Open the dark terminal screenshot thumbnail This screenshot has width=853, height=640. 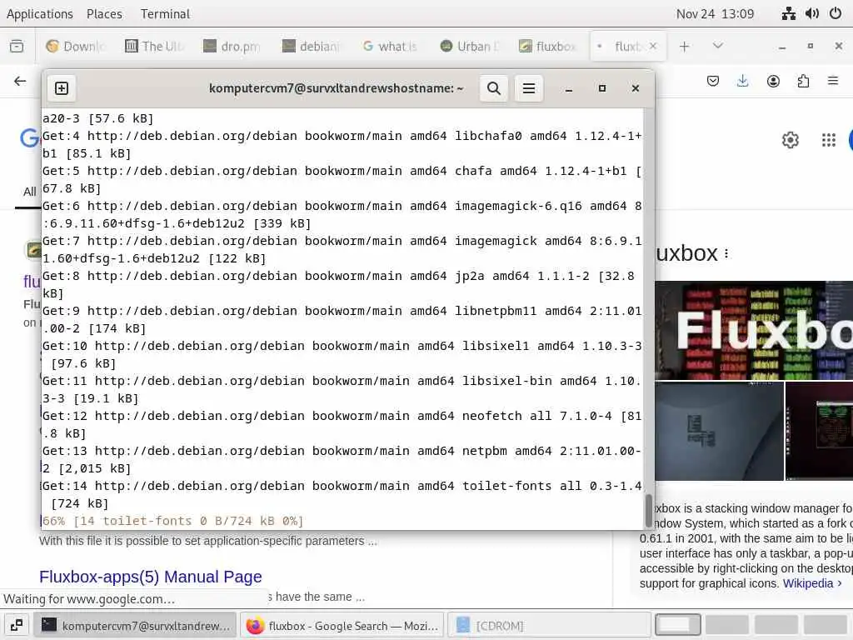(x=820, y=431)
